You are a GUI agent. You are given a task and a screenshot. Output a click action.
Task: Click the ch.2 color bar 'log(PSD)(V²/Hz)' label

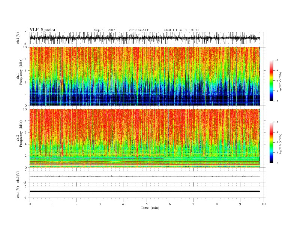coord(280,144)
